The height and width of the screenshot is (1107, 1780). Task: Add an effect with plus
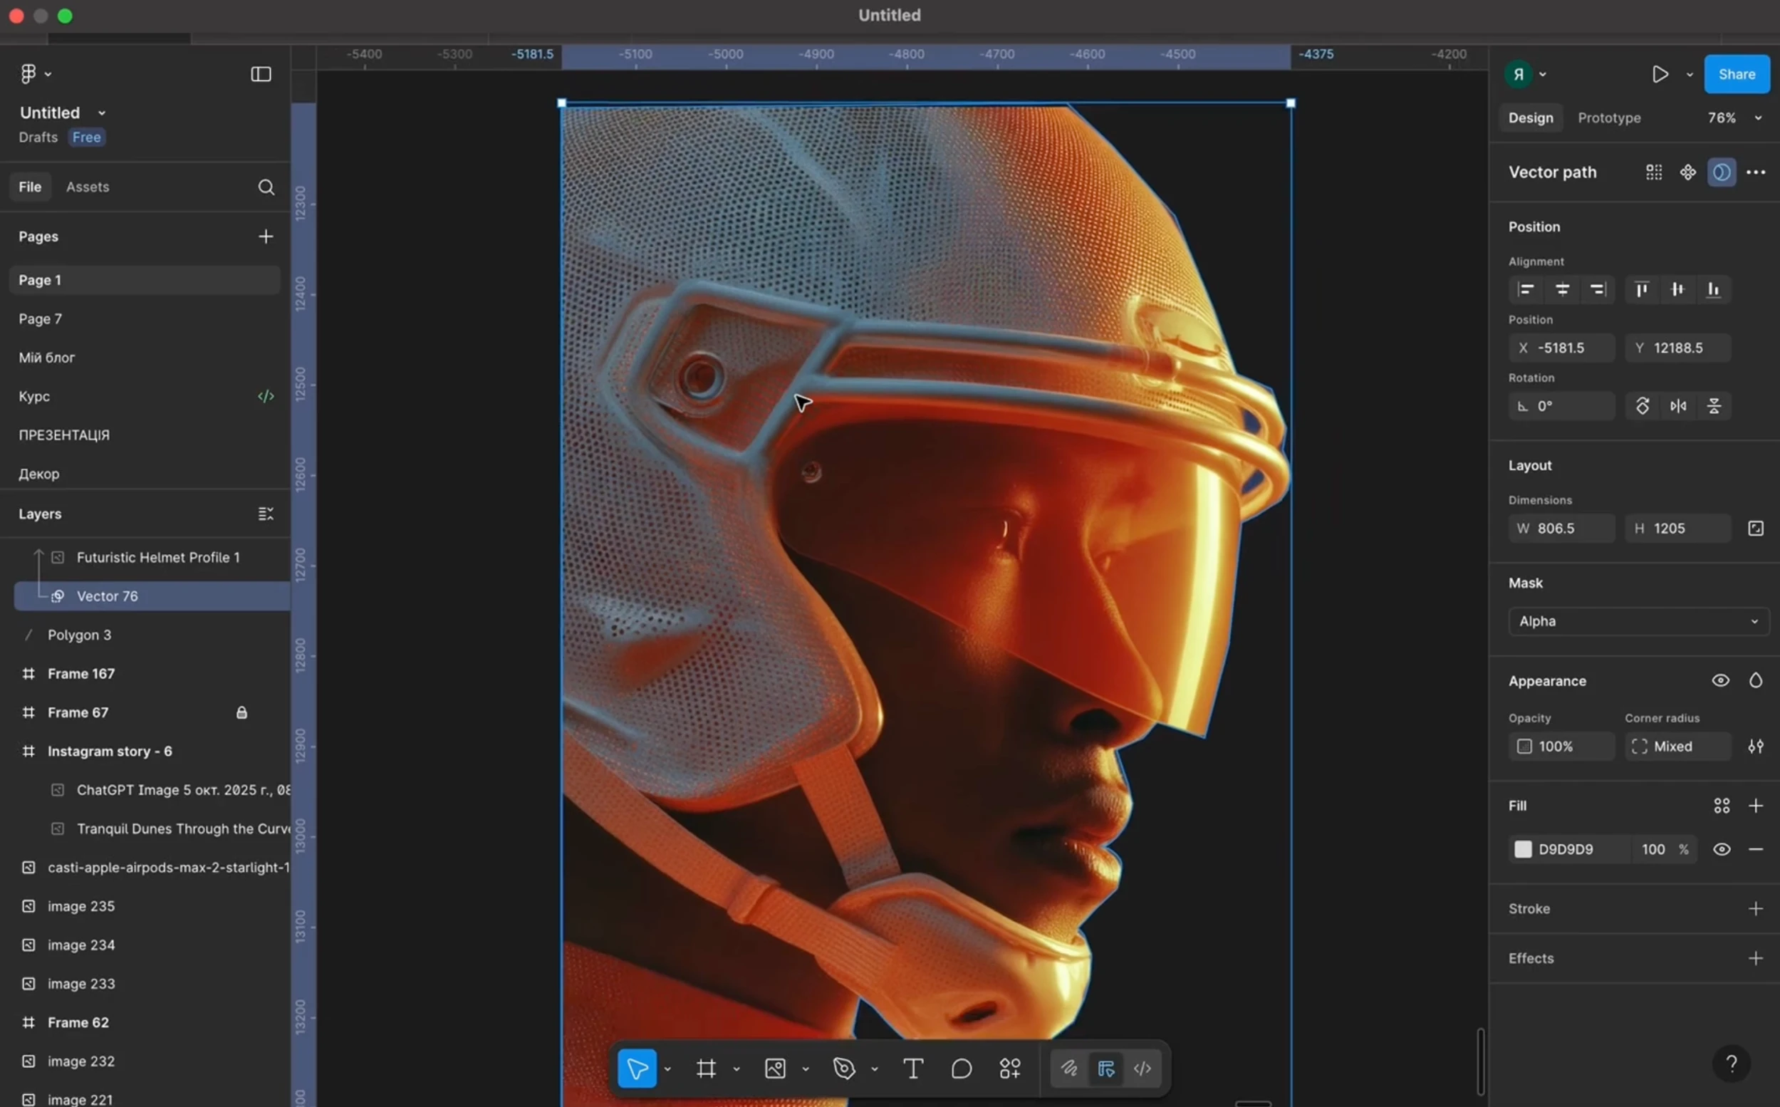[1755, 958]
